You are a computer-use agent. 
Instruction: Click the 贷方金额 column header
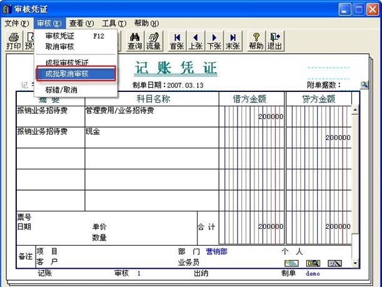click(318, 99)
